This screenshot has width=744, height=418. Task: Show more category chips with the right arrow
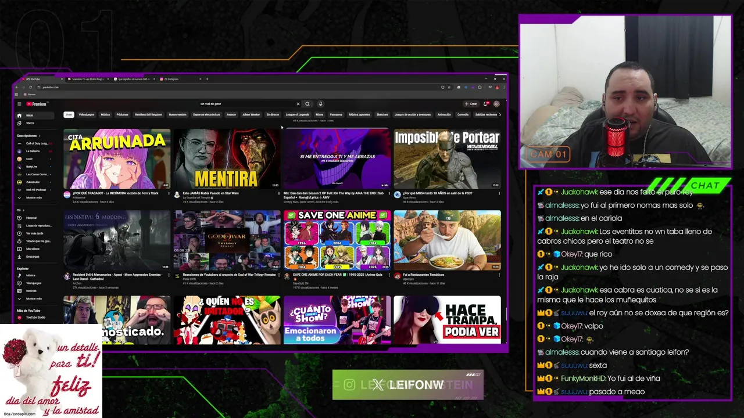pos(500,114)
